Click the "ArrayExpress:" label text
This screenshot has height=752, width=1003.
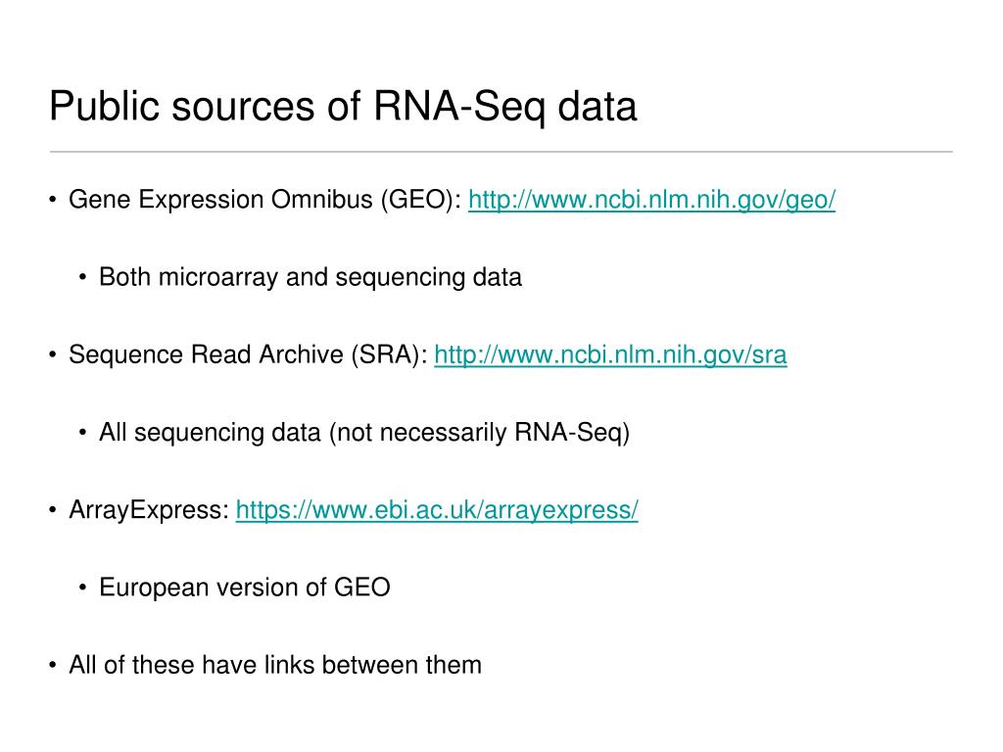coord(149,510)
